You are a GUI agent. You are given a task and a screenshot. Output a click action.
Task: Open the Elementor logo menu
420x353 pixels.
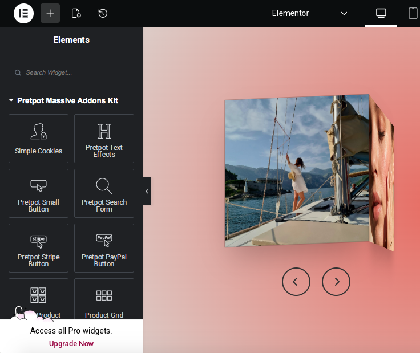tap(23, 13)
